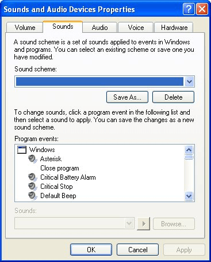Switch to the Audio tab
Screen dimensions: 211x262
(99, 28)
